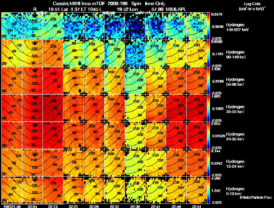274x208 pixels.
Task: Click the 'Hydrogen 55-90 keV' row label
Action: click(x=235, y=82)
